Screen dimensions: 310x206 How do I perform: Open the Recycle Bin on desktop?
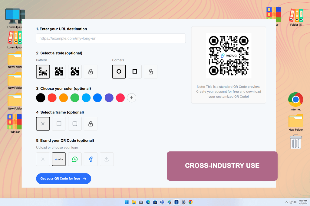tap(295, 142)
